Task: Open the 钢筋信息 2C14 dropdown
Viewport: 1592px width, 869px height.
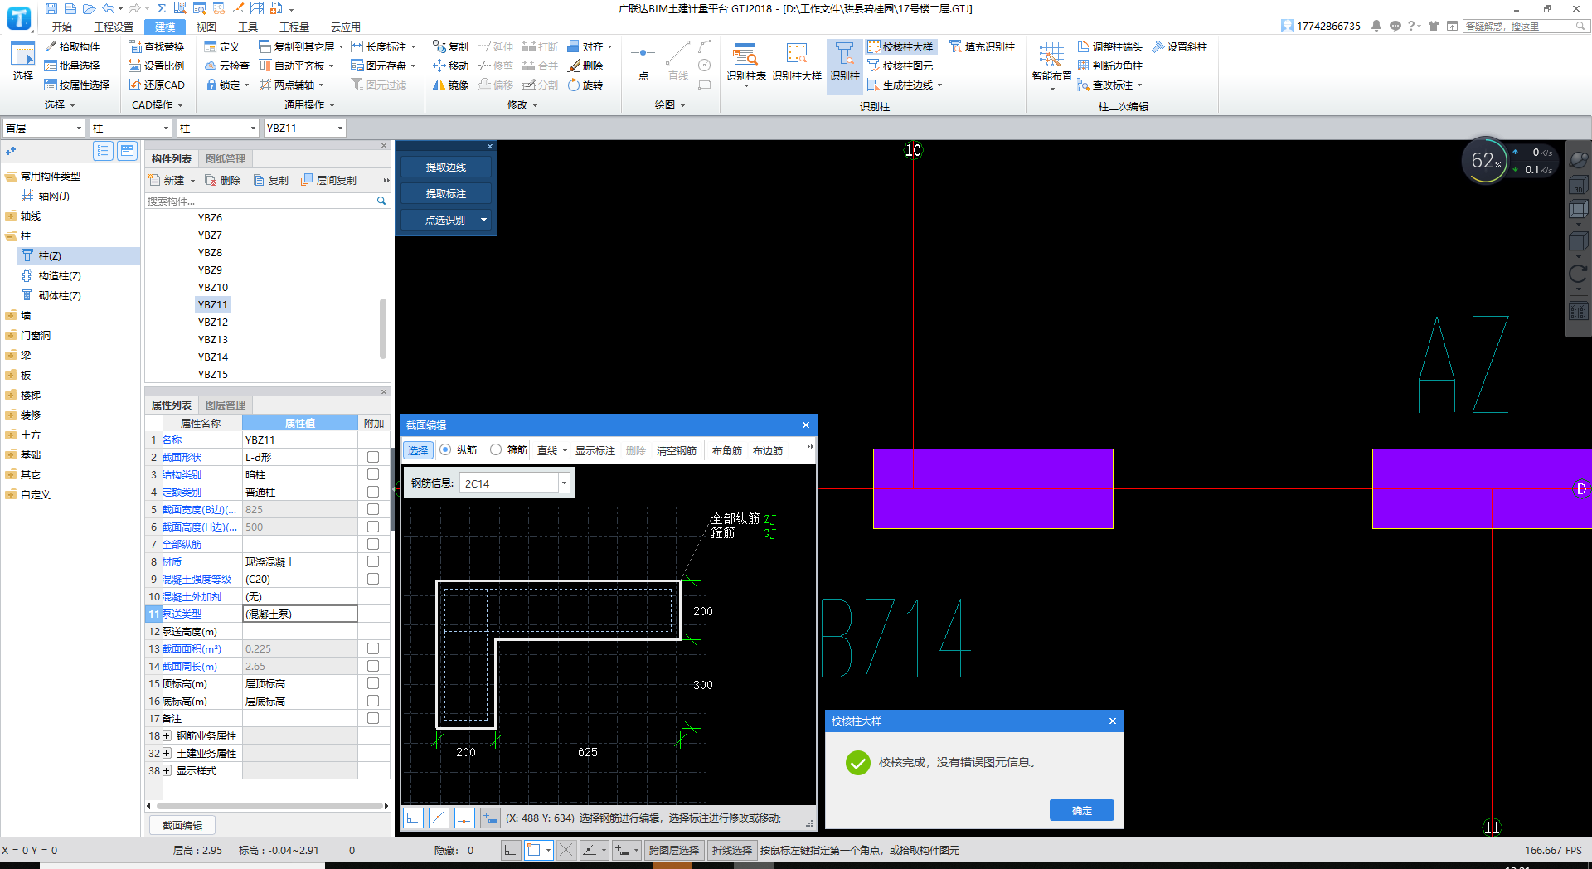Action: coord(564,483)
